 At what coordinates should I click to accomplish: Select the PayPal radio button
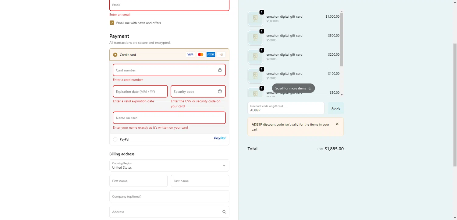115,139
